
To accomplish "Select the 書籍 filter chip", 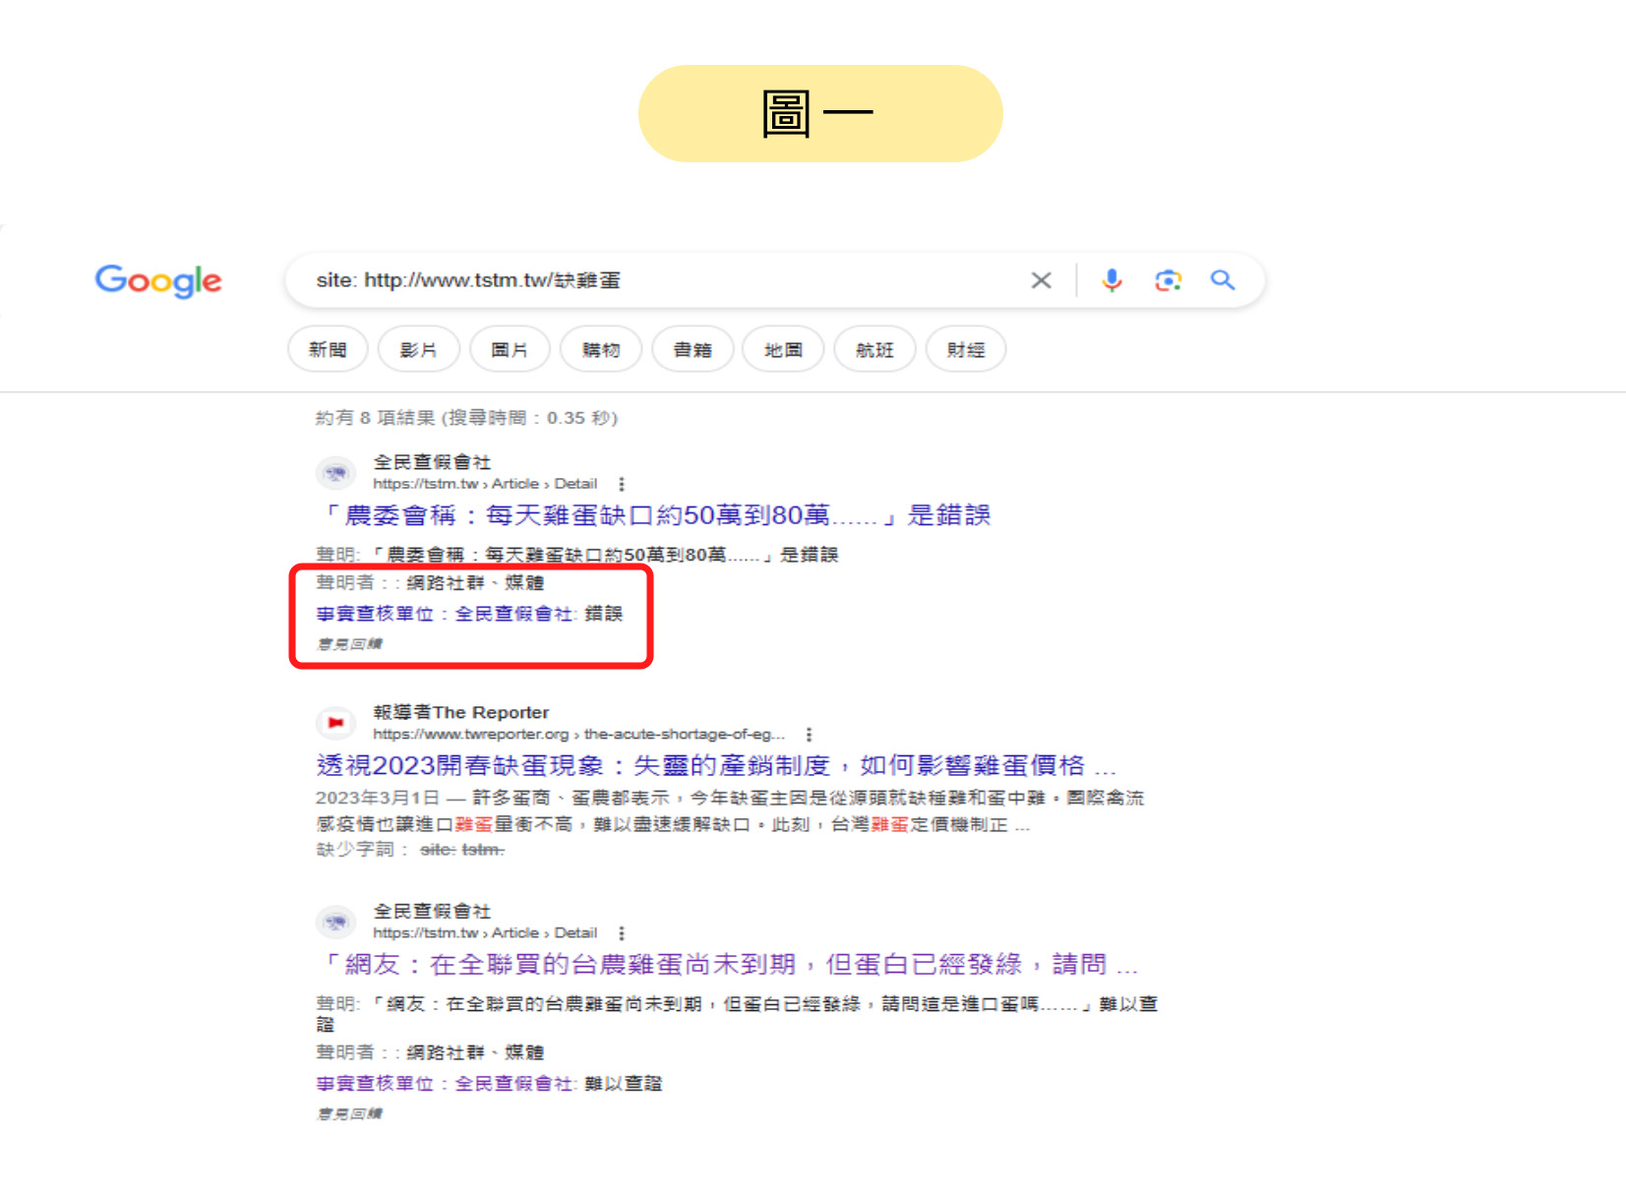I will tap(693, 349).
